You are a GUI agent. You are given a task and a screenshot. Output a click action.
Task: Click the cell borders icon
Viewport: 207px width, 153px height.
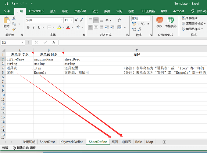pyautogui.click(x=49, y=28)
